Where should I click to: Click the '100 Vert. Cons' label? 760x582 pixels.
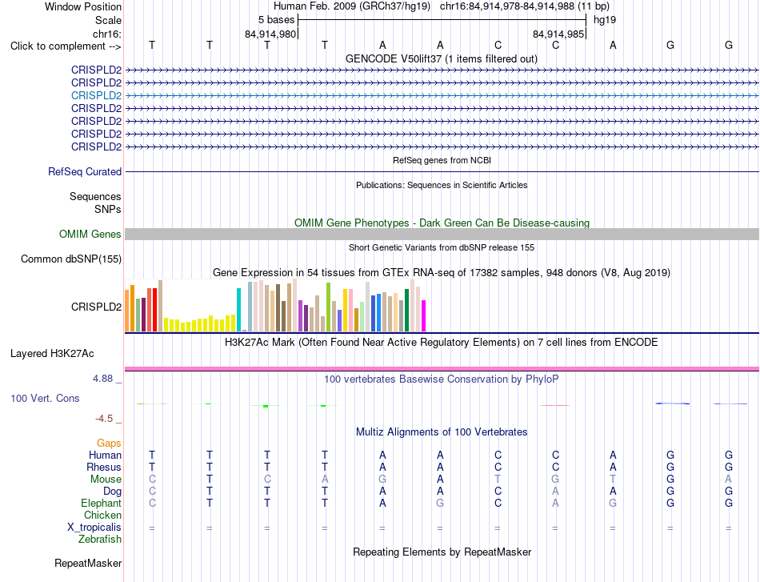(45, 398)
